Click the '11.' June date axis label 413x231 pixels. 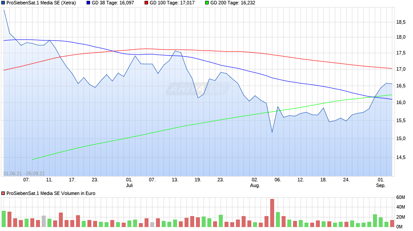coord(49,180)
